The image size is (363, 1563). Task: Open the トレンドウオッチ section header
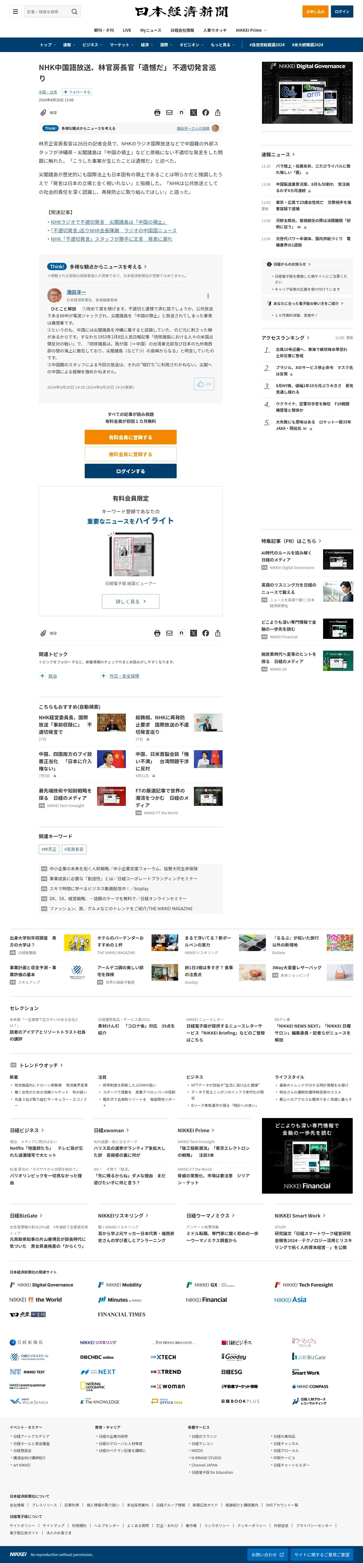pos(41,1065)
